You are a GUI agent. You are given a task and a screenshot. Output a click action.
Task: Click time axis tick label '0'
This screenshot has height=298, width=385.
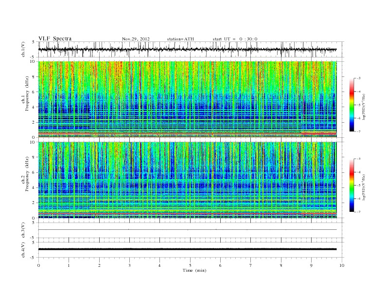(x=38, y=265)
